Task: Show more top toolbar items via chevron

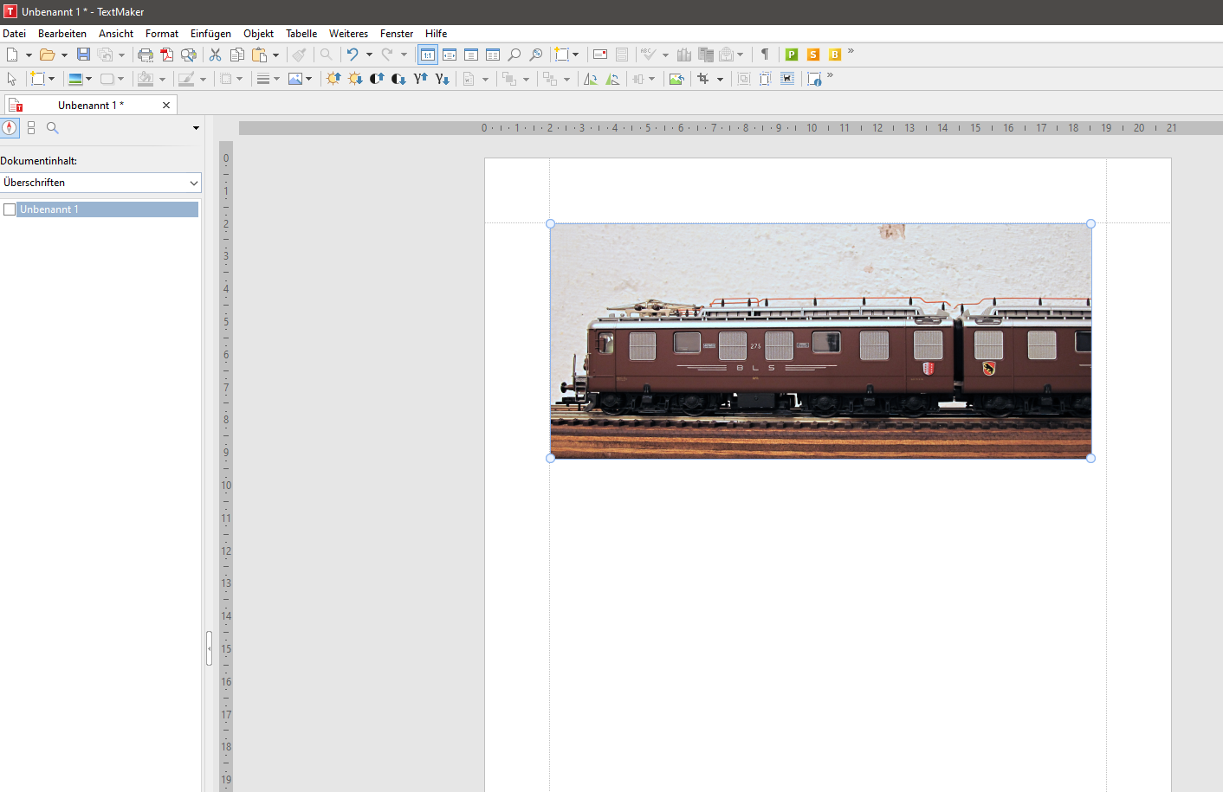Action: pos(851,52)
